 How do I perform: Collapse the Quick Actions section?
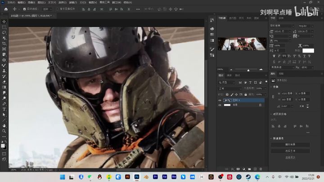pyautogui.click(x=271, y=138)
